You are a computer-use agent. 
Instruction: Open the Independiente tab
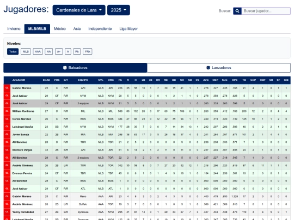100,29
